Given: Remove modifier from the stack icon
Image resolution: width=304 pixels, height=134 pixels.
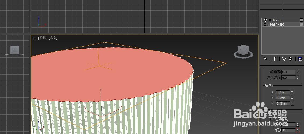Looking at the screenshot, I should coord(291,59).
